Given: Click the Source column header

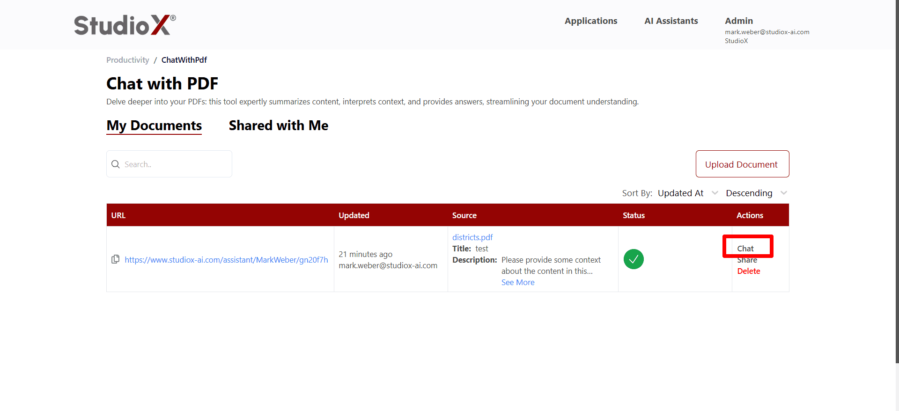Looking at the screenshot, I should (464, 215).
